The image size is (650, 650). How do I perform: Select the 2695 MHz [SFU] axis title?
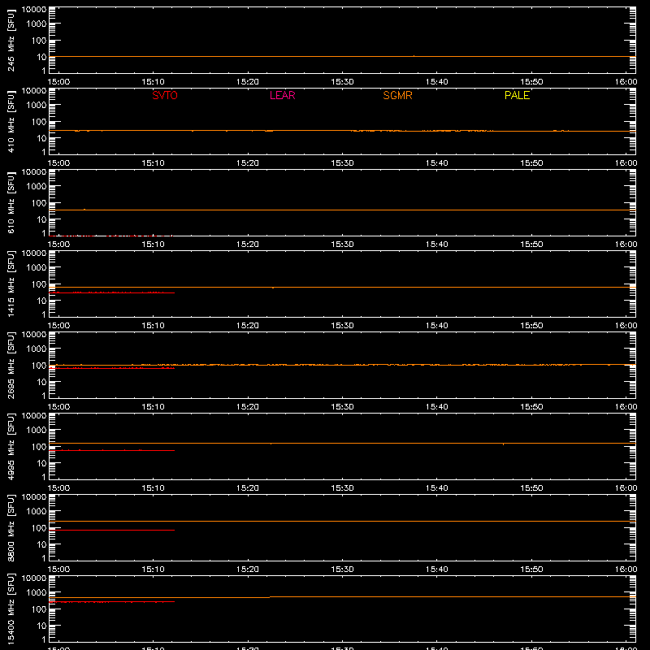(11, 365)
